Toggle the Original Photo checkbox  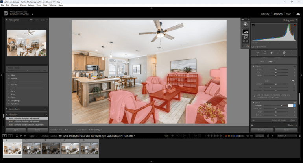[253, 46]
